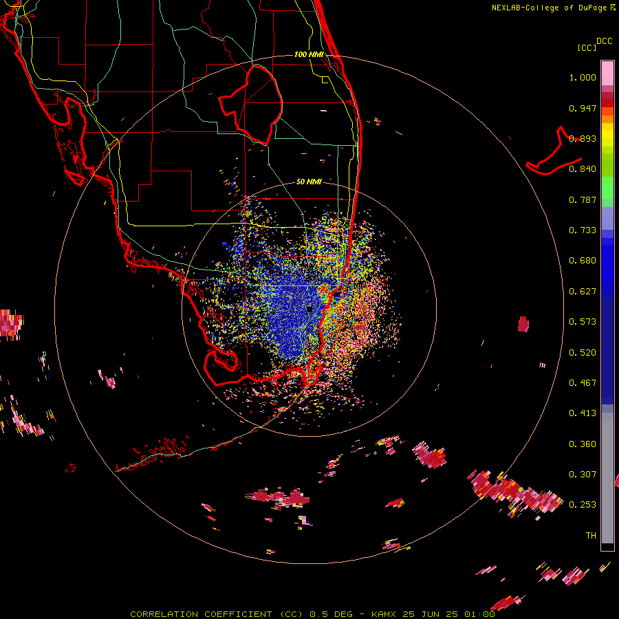Click the 0.840 scale value
The width and height of the screenshot is (619, 619).
pos(583,169)
